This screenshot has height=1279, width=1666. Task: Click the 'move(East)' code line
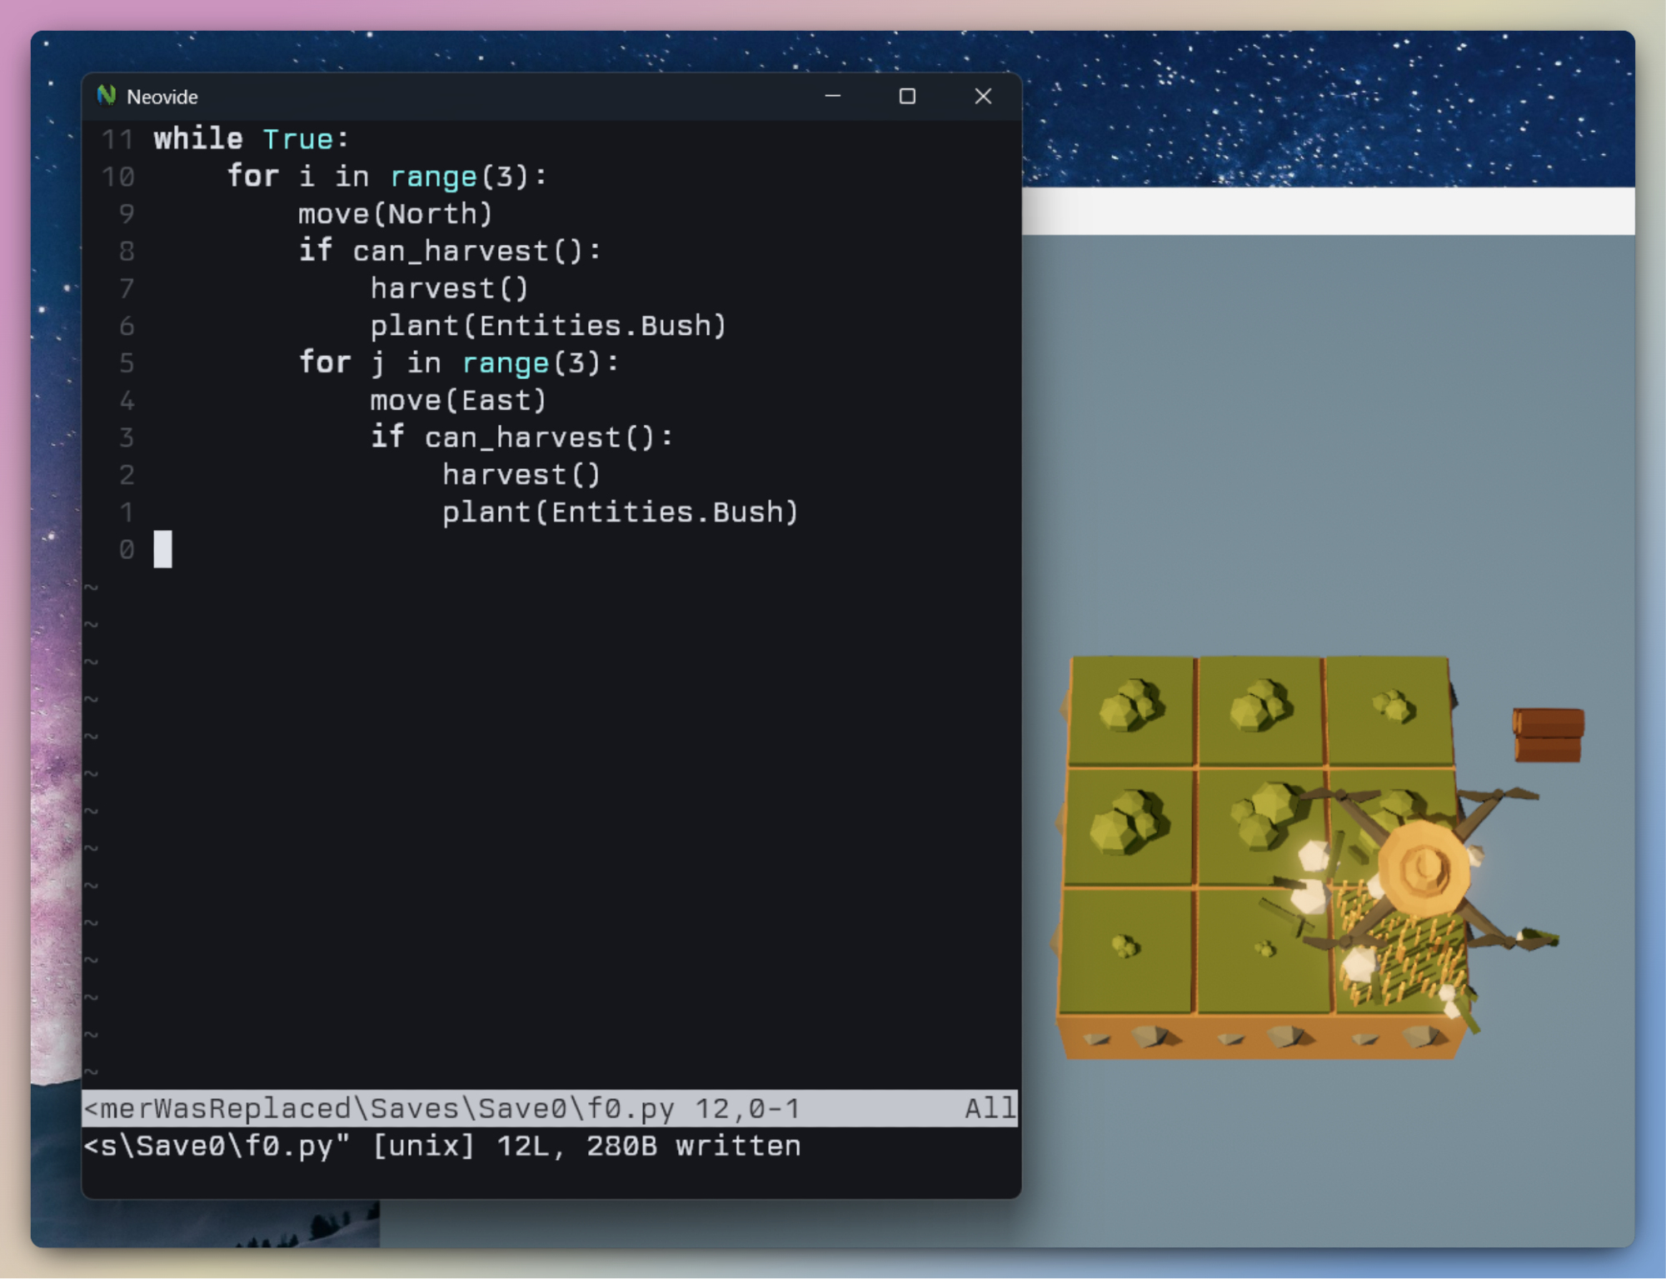coord(458,401)
